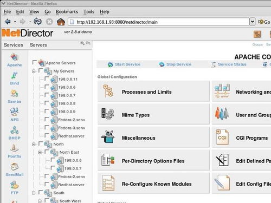The width and height of the screenshot is (271, 203).
Task: Open Edit Defined Parameters icon
Action: (x=222, y=160)
